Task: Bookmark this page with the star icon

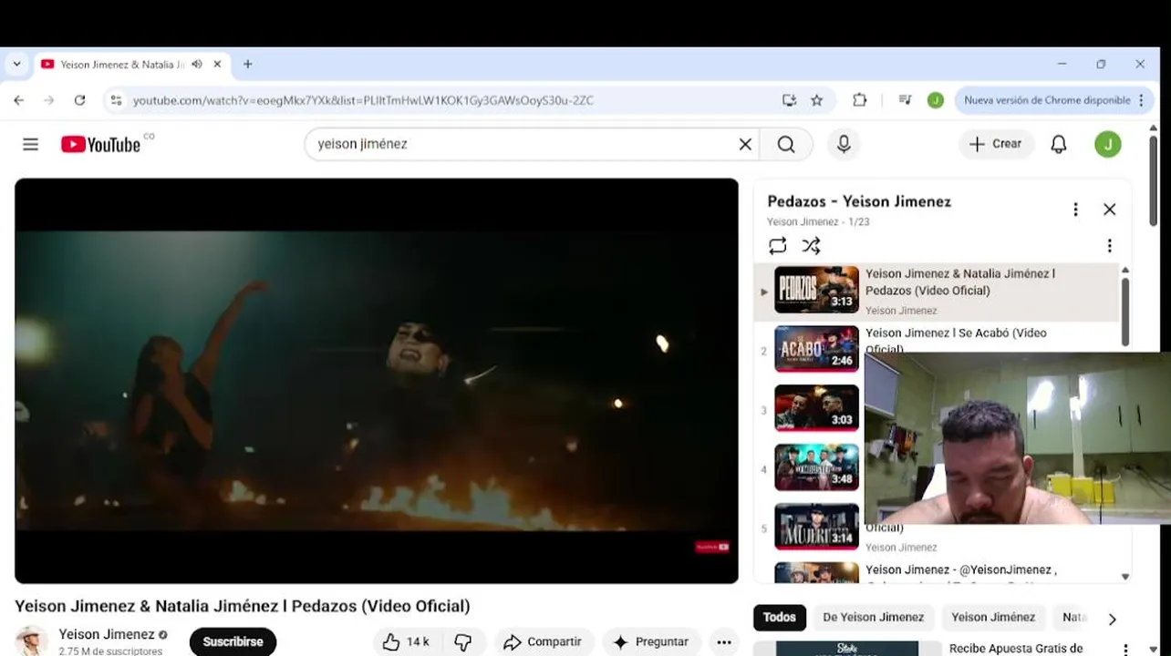Action: 817,100
